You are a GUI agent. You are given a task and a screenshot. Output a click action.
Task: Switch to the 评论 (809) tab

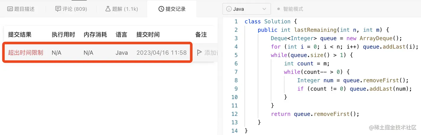[x=71, y=9]
